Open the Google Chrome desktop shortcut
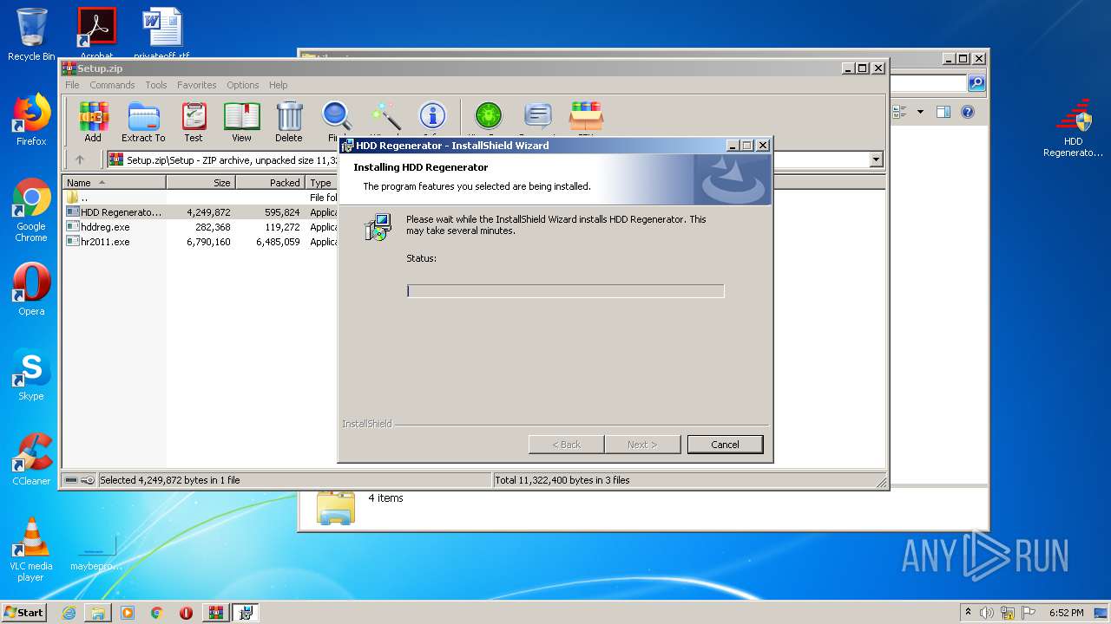This screenshot has height=624, width=1111. click(x=31, y=210)
